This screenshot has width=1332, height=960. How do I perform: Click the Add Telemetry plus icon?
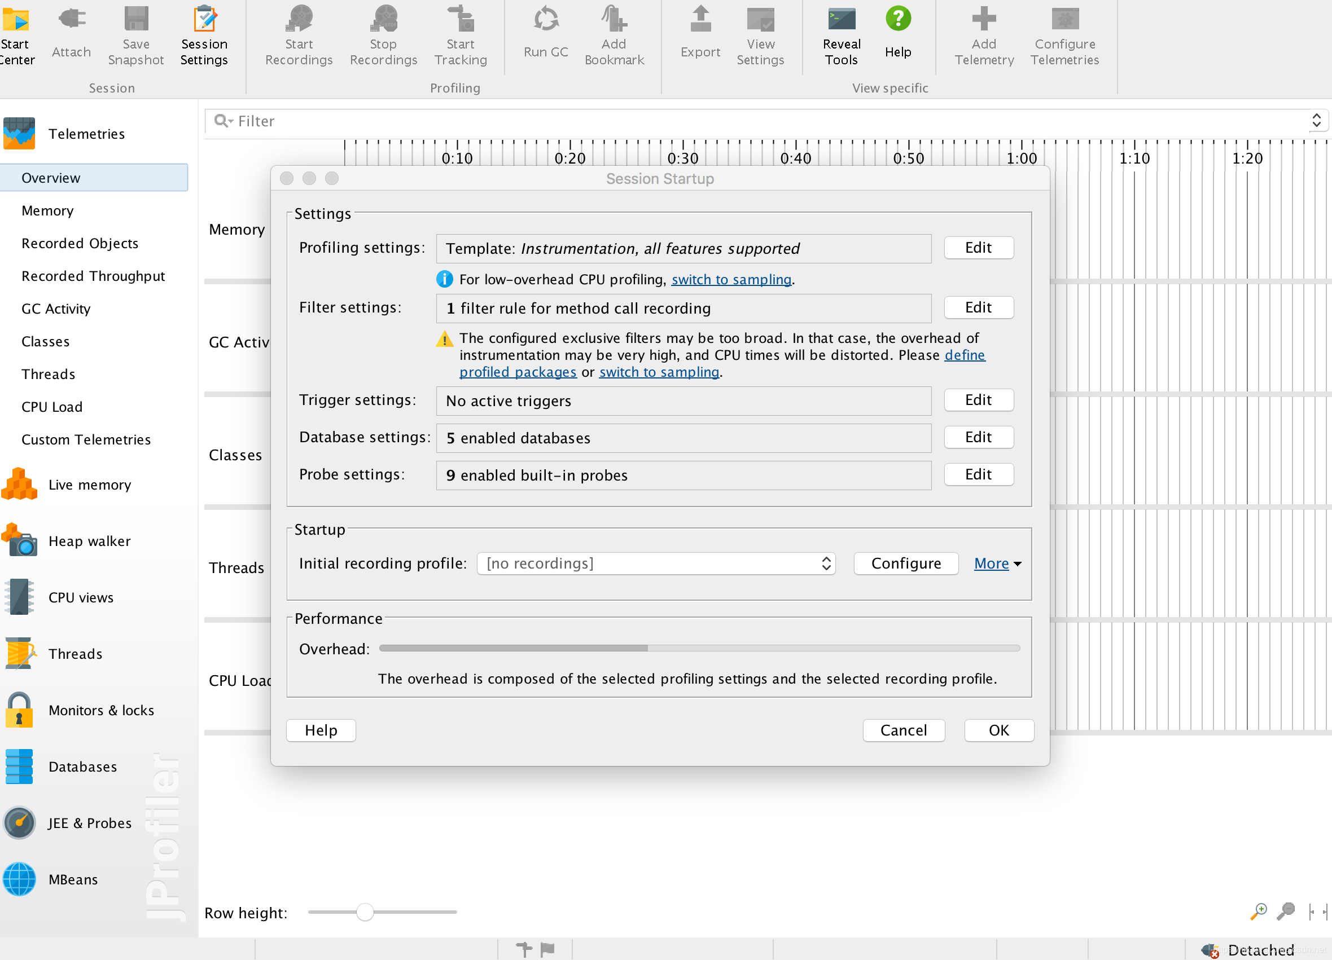point(984,19)
